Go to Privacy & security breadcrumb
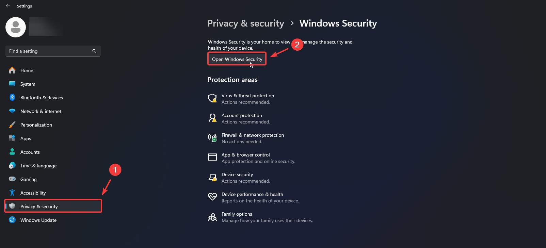Viewport: 546px width, 248px height. tap(245, 23)
